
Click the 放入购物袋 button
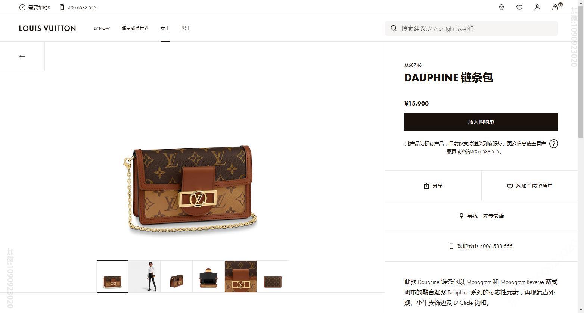(481, 122)
